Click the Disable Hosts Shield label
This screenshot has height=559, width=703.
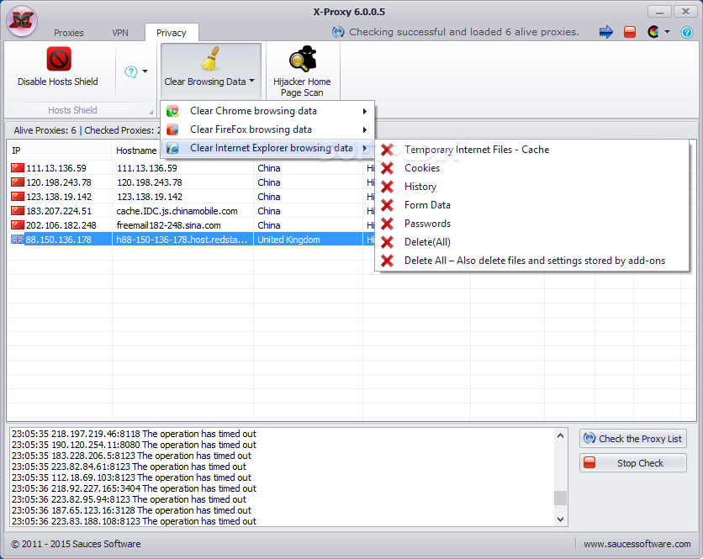point(58,82)
